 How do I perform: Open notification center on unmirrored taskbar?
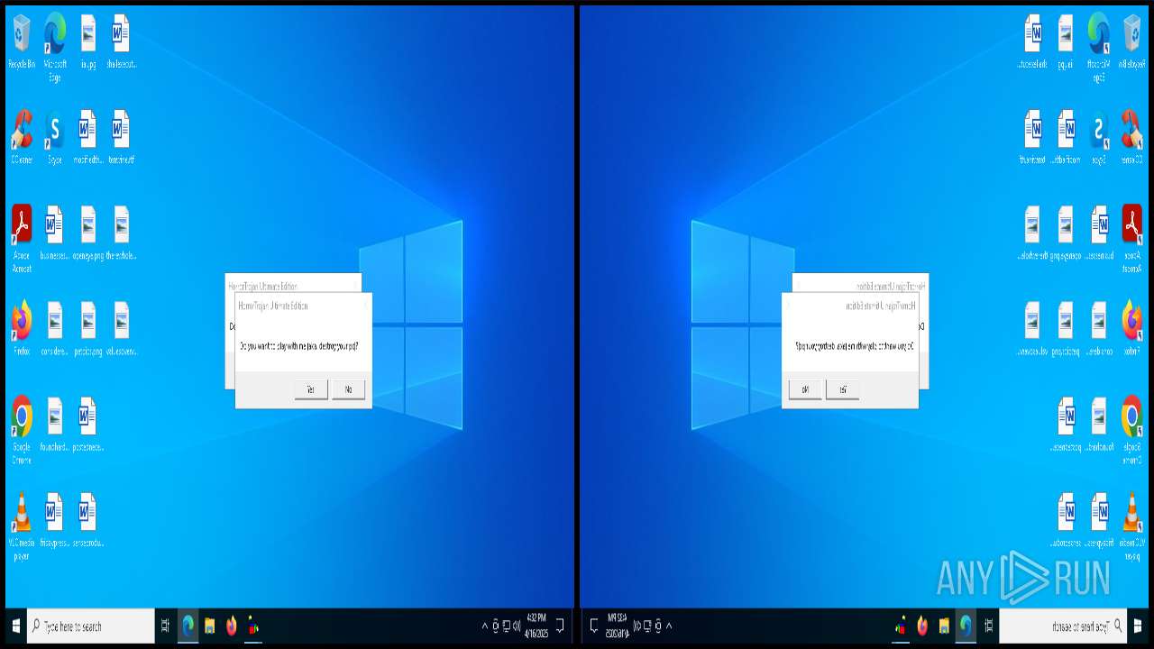pos(560,626)
